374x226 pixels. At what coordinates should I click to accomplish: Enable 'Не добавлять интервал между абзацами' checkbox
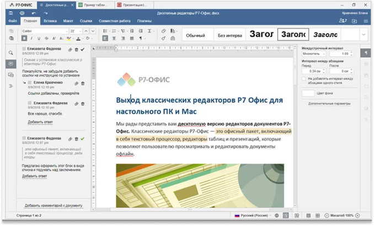(x=303, y=79)
